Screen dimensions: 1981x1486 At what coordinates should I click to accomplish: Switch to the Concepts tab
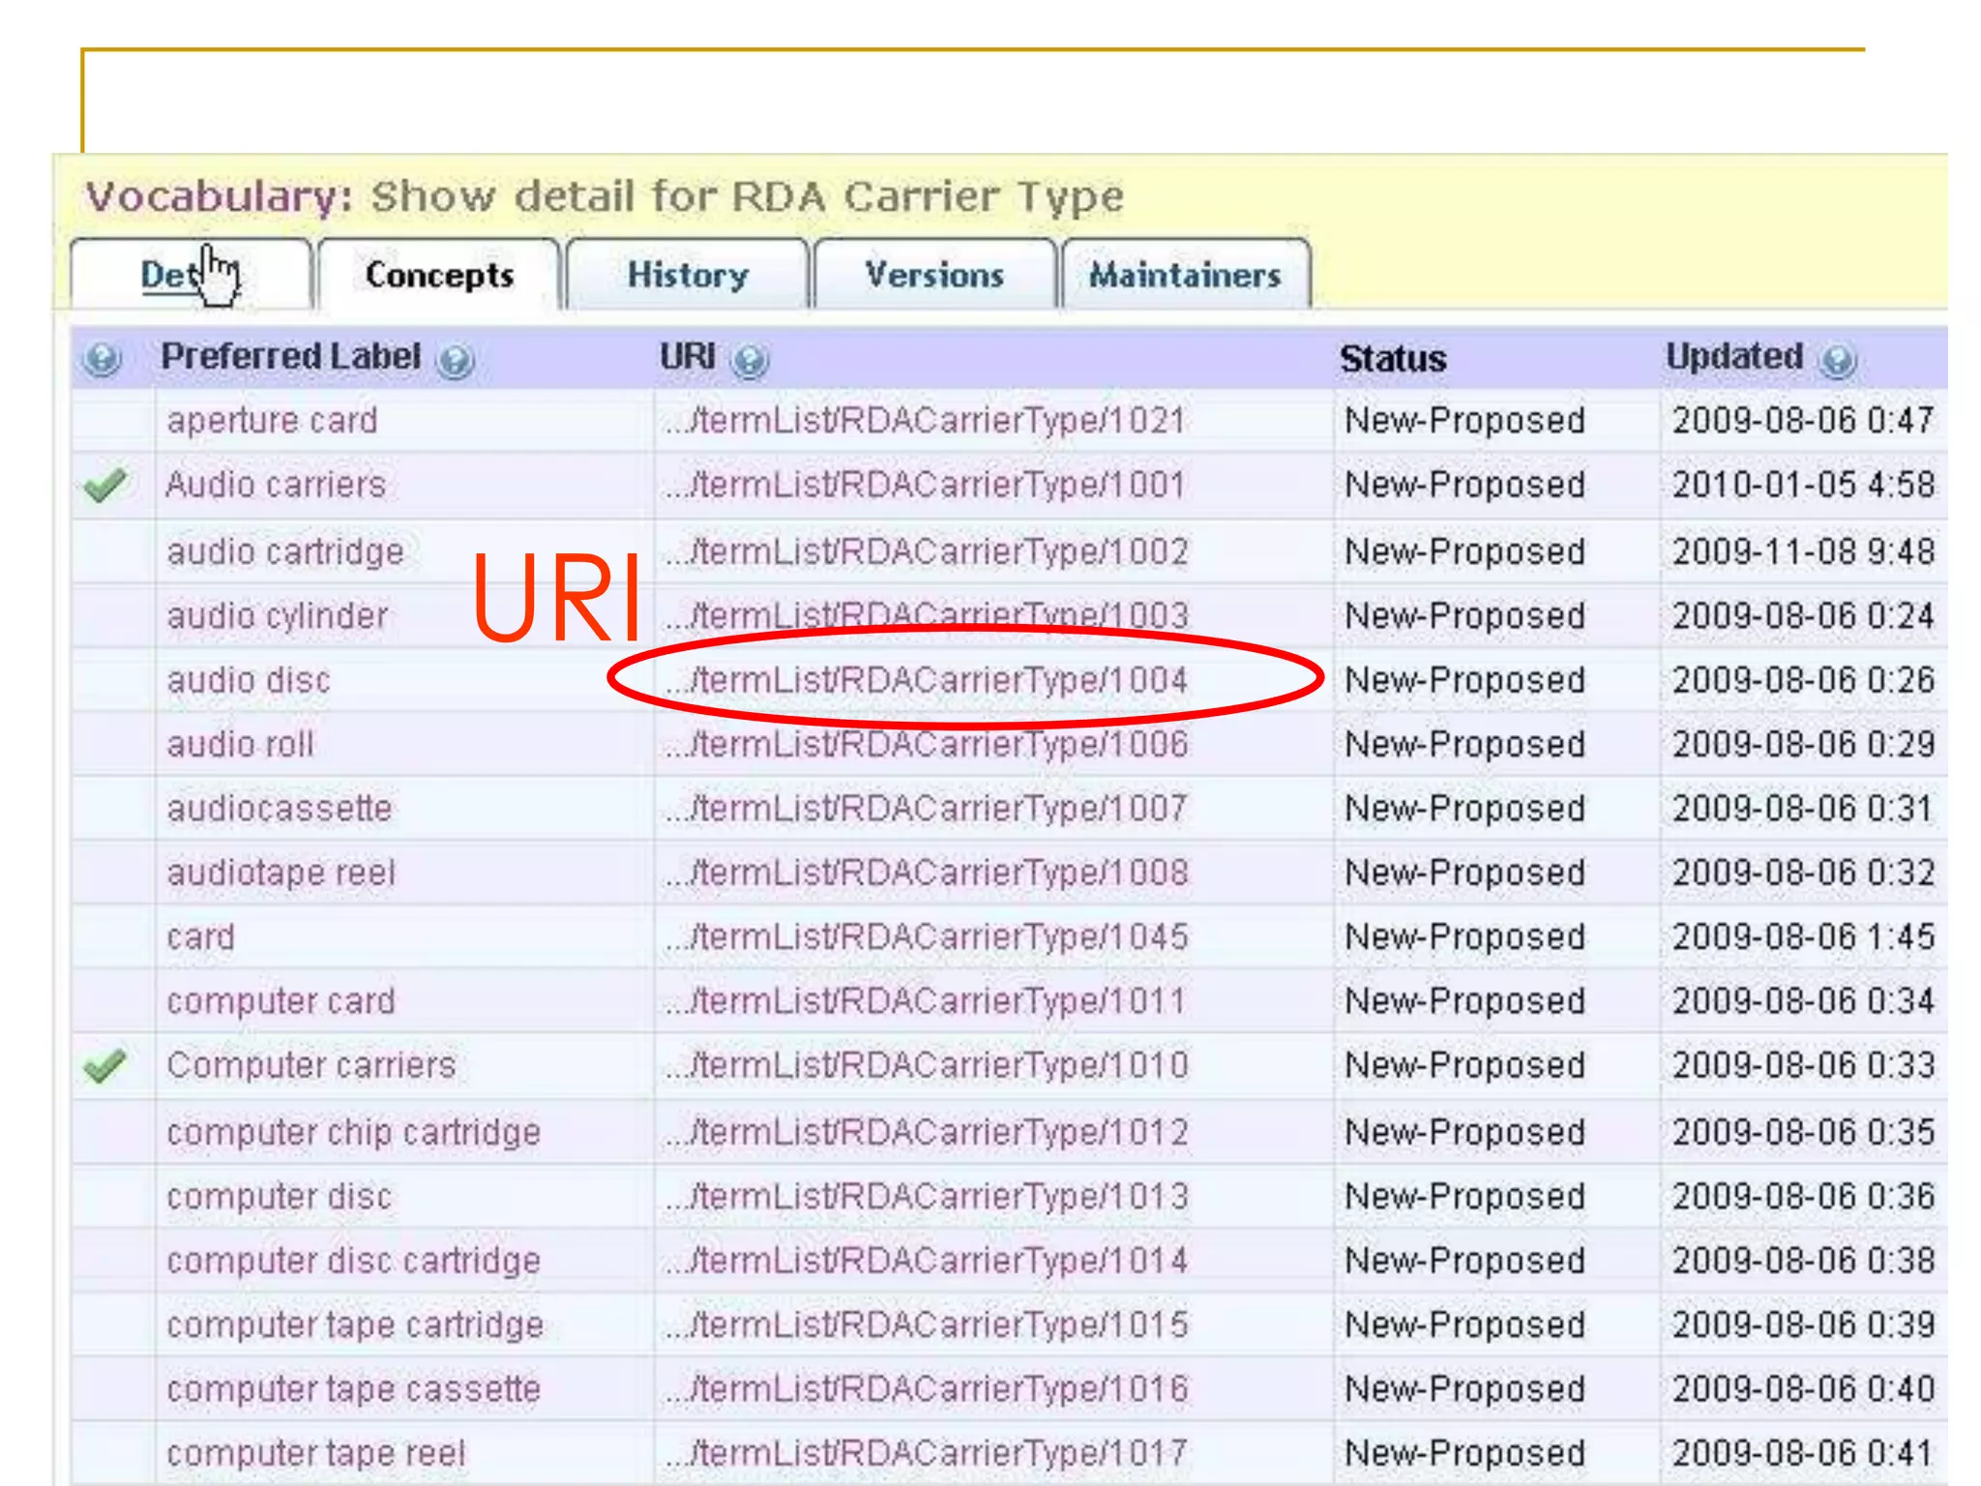[x=439, y=275]
